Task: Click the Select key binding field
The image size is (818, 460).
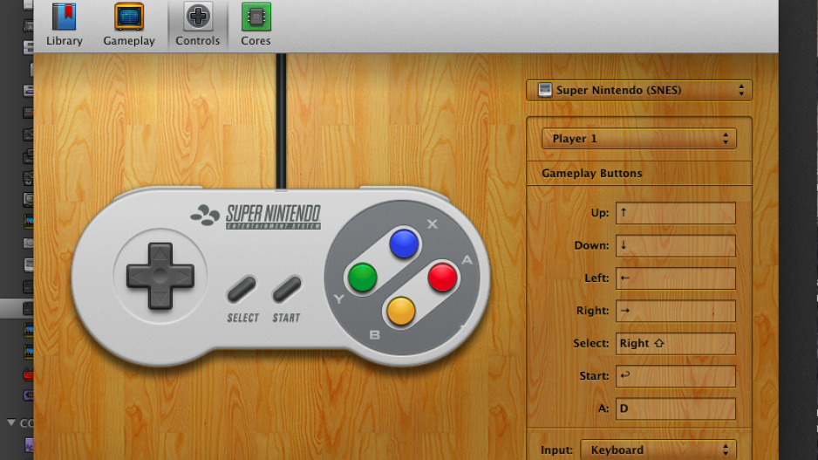Action: (x=676, y=344)
